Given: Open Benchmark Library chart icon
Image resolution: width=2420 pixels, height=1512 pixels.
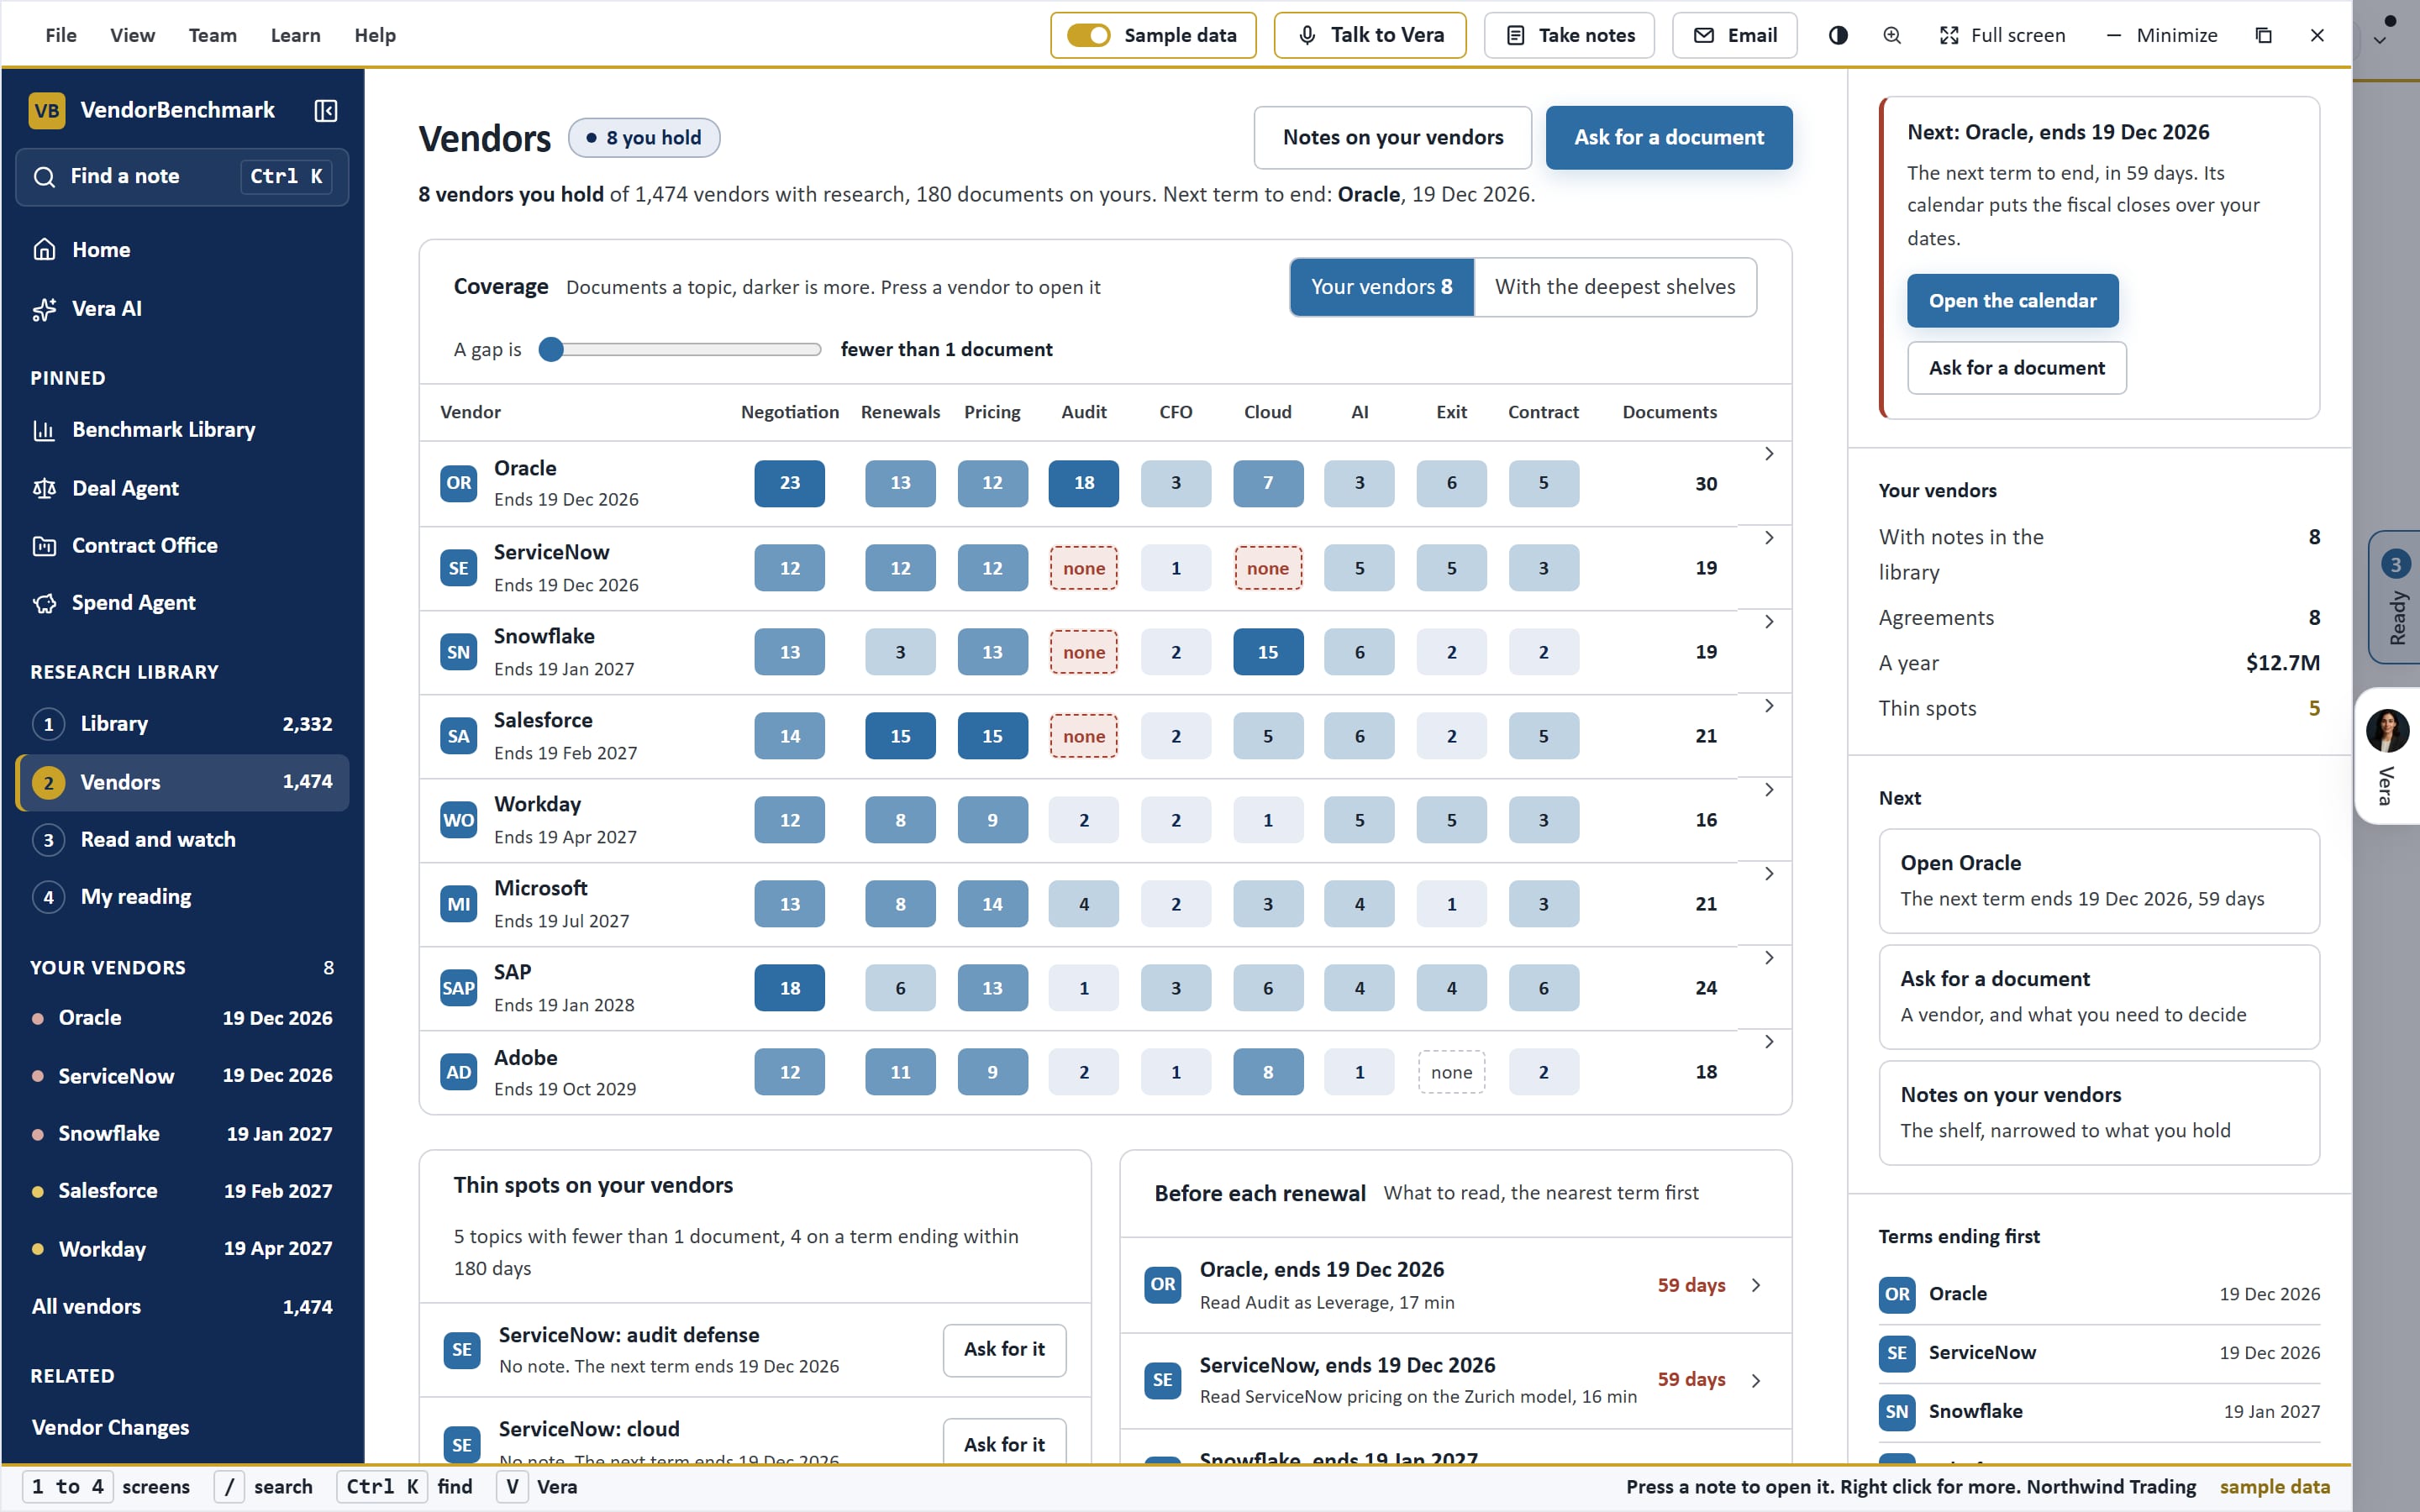Looking at the screenshot, I should pos(44,430).
